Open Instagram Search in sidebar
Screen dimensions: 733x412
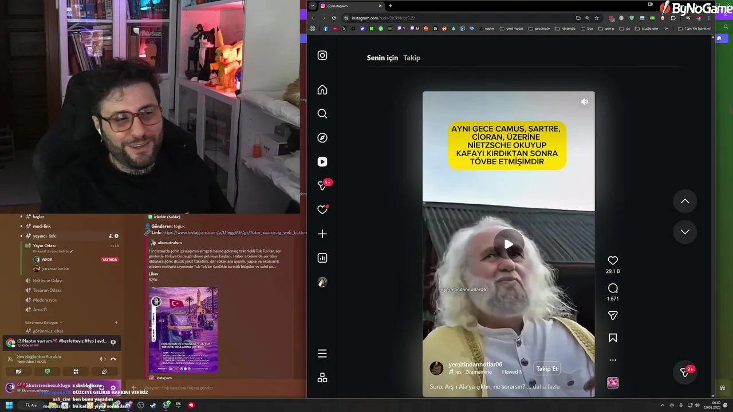pos(322,114)
